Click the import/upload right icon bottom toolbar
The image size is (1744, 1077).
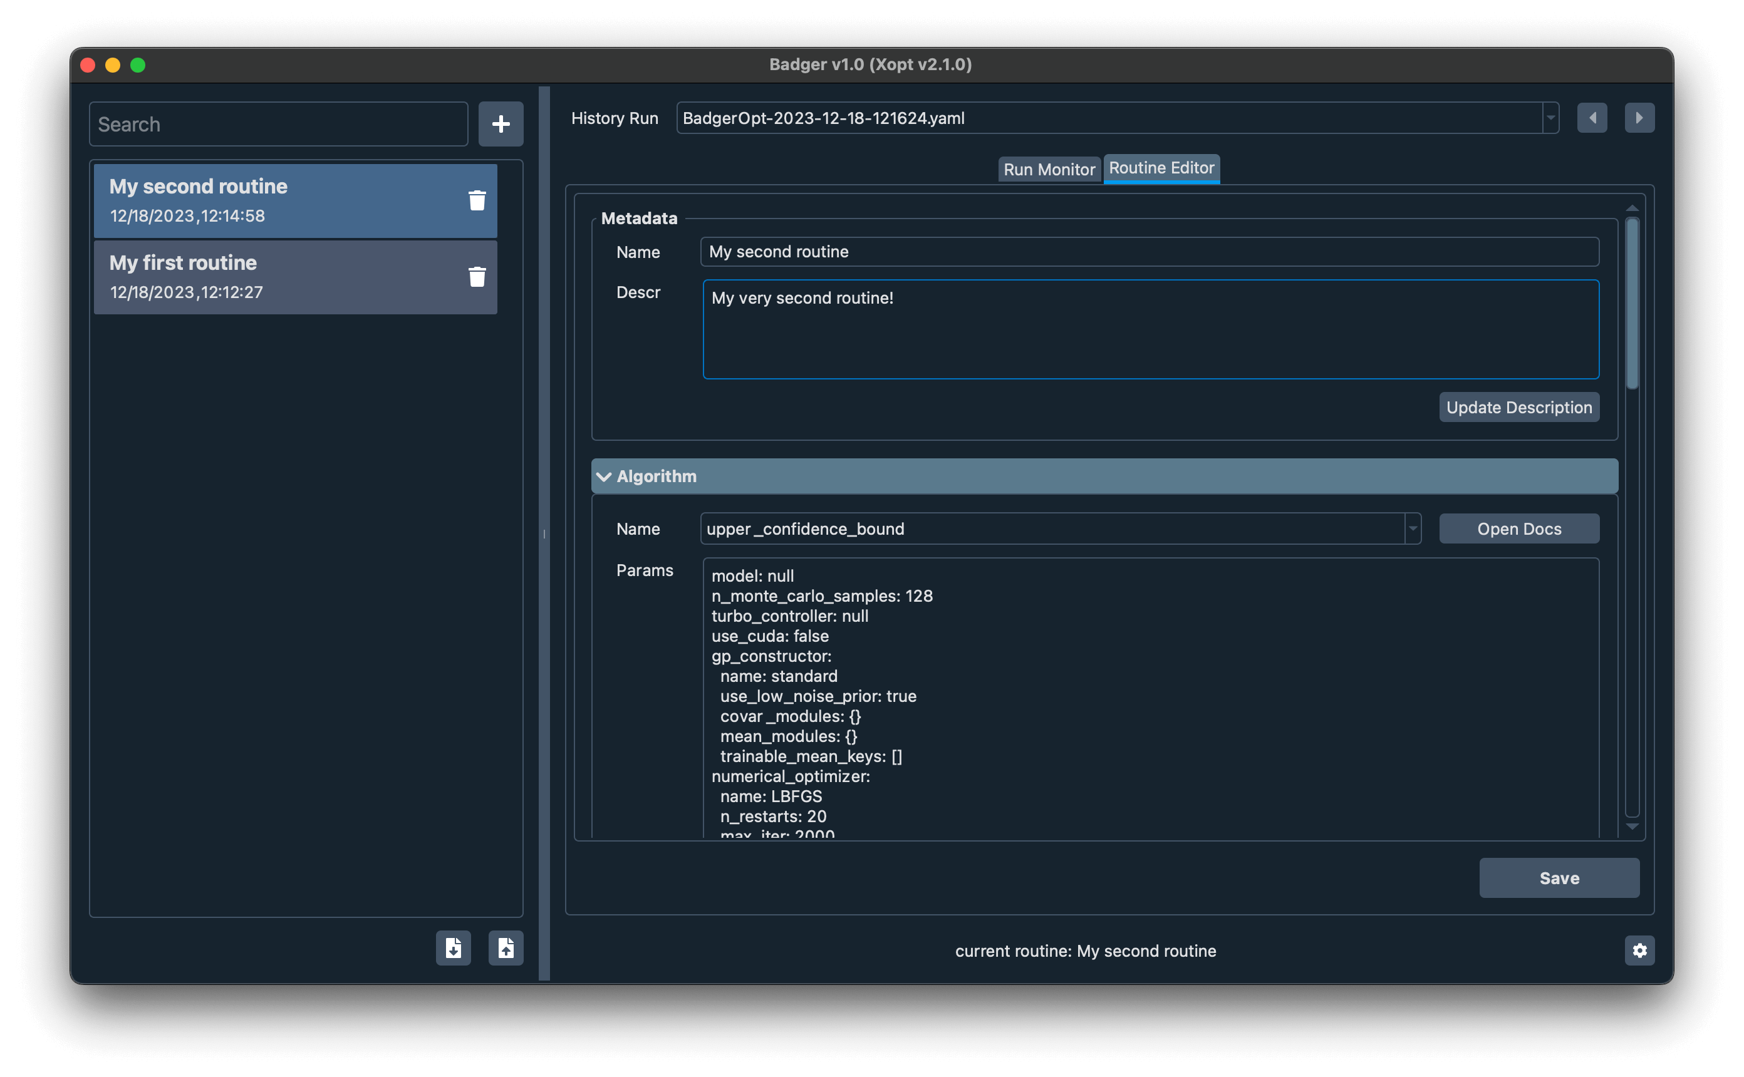[507, 947]
